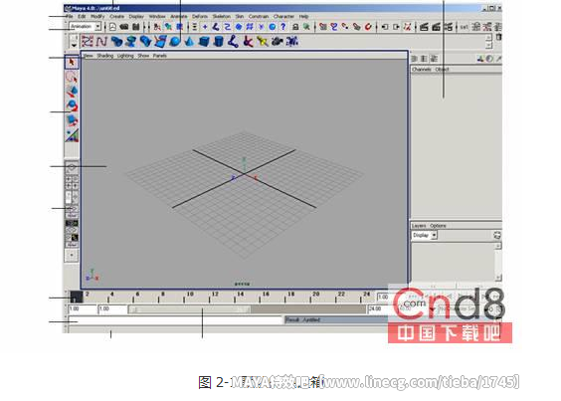Open the Deform menu
Image resolution: width=561 pixels, height=401 pixels.
200,17
